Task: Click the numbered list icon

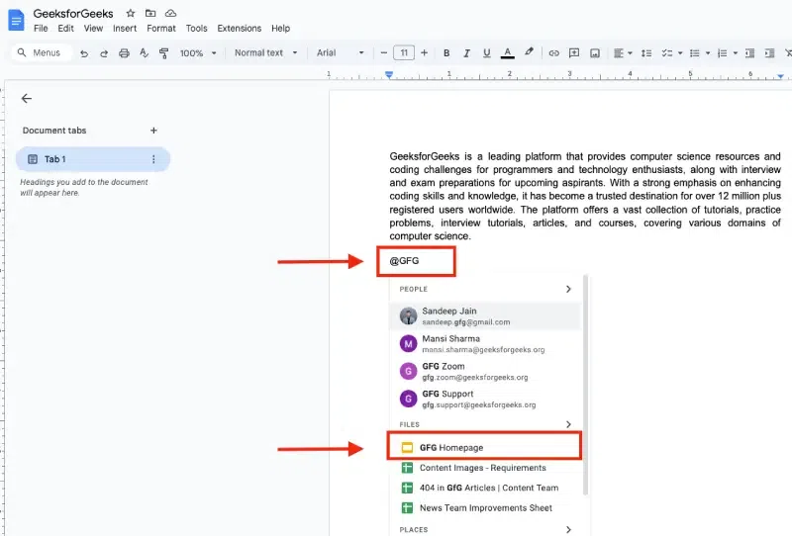Action: 723,53
